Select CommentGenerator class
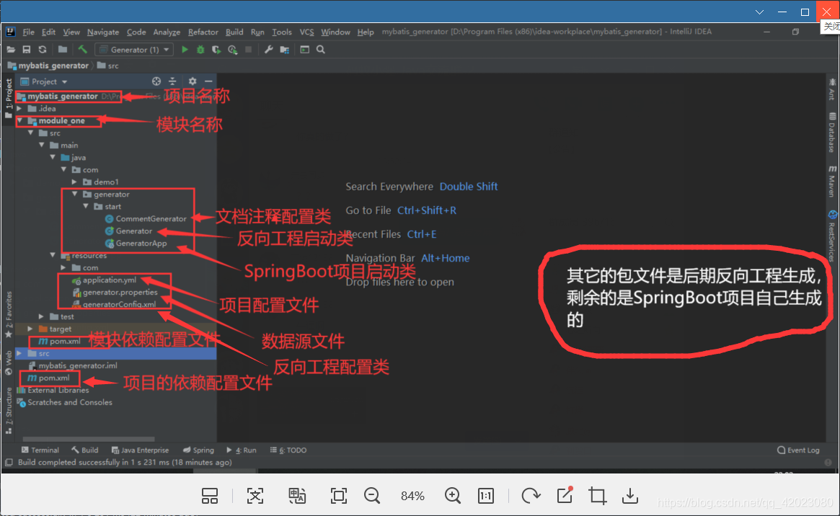 (146, 219)
